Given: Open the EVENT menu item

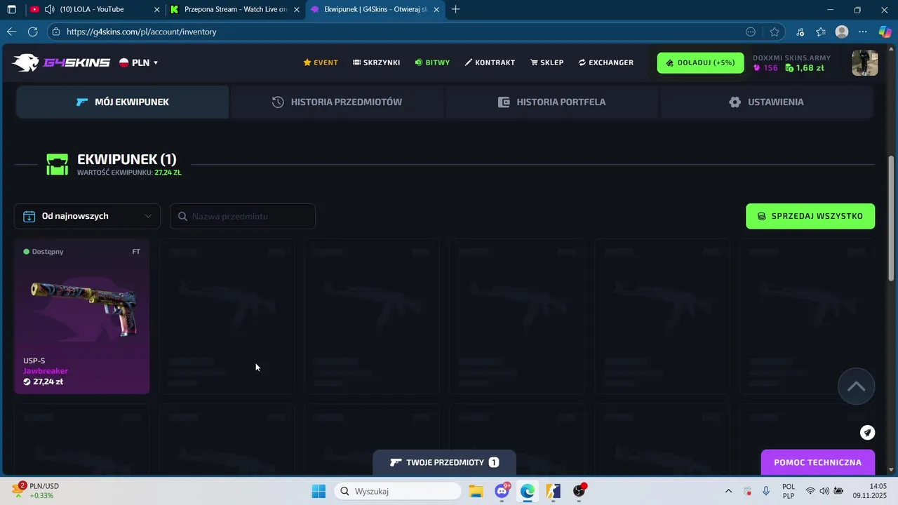Looking at the screenshot, I should pyautogui.click(x=321, y=62).
